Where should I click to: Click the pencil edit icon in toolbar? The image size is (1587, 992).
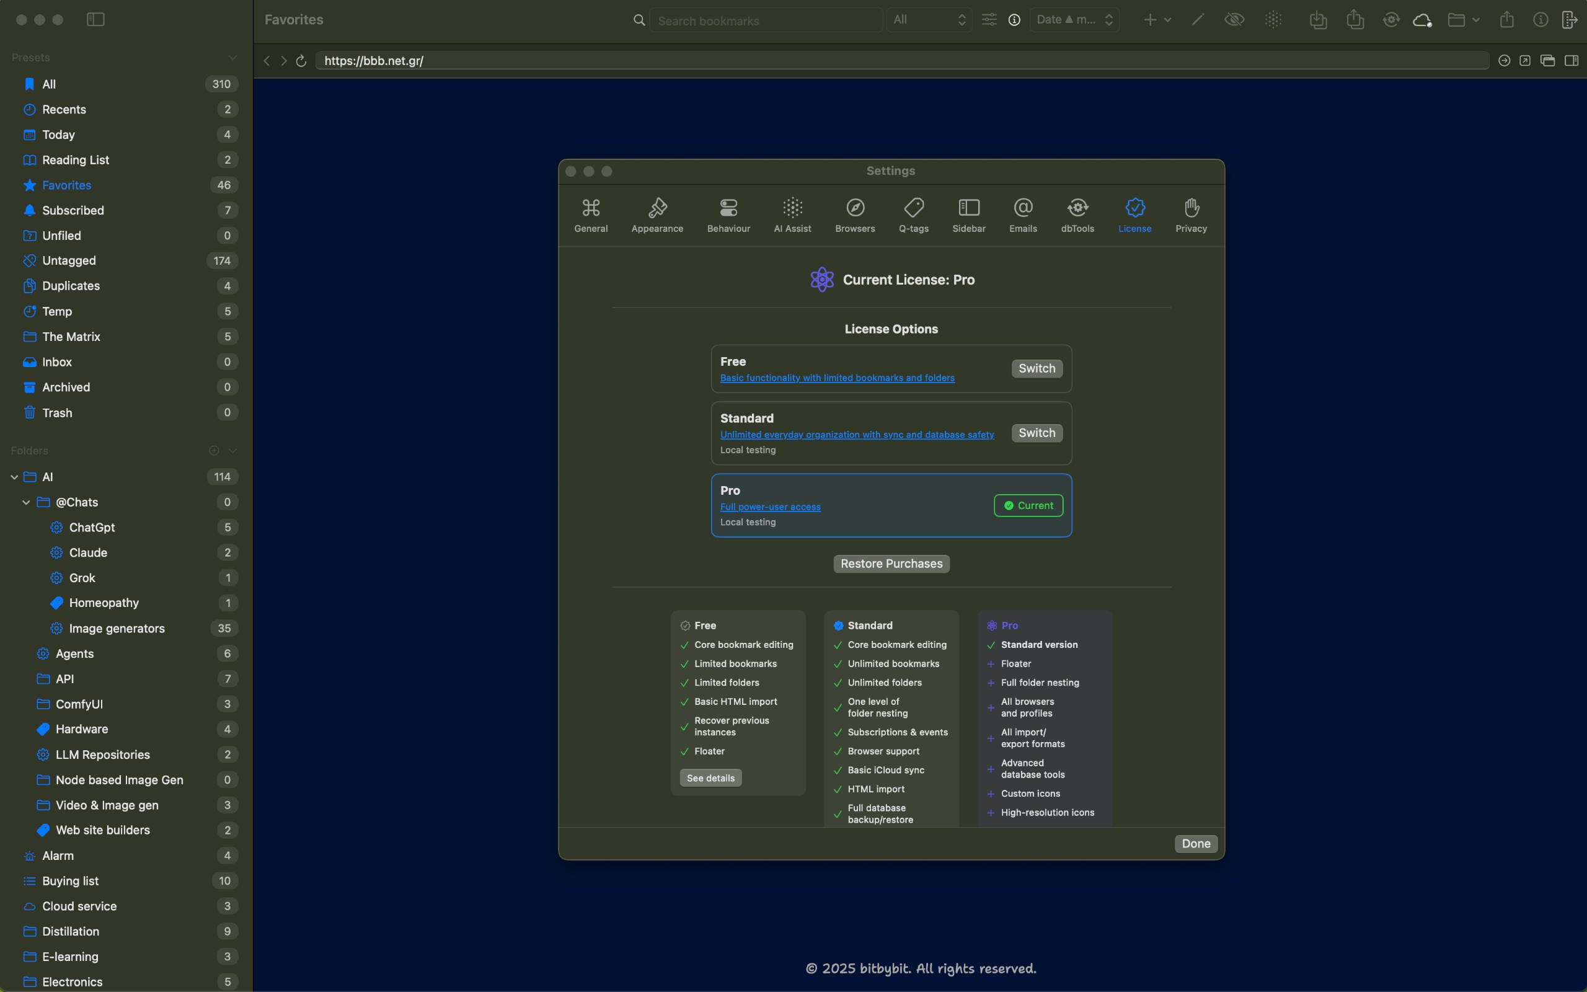click(x=1198, y=20)
